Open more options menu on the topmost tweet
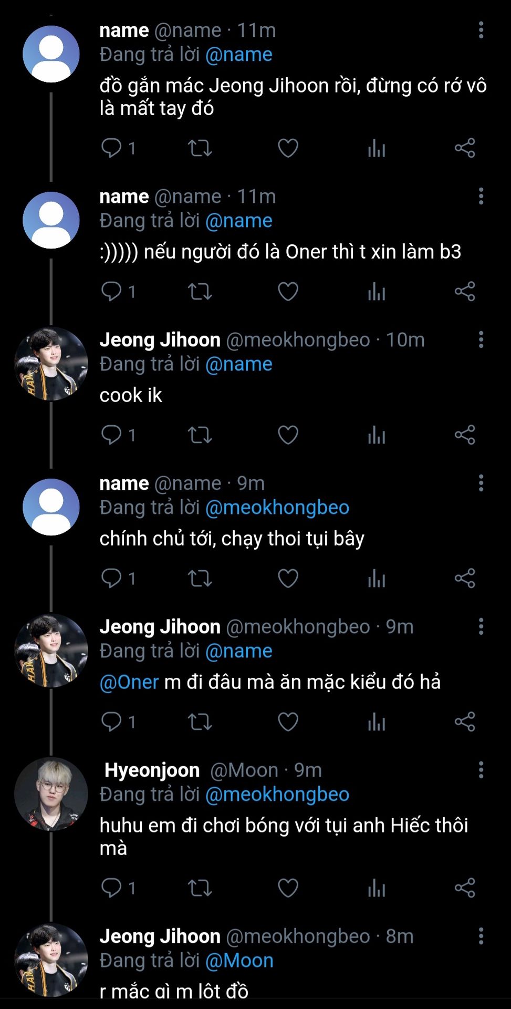The width and height of the screenshot is (511, 1009). pyautogui.click(x=481, y=30)
